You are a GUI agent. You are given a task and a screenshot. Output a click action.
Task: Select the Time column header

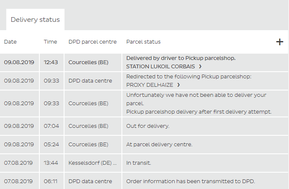point(50,41)
